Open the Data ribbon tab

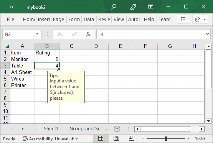click(89, 20)
